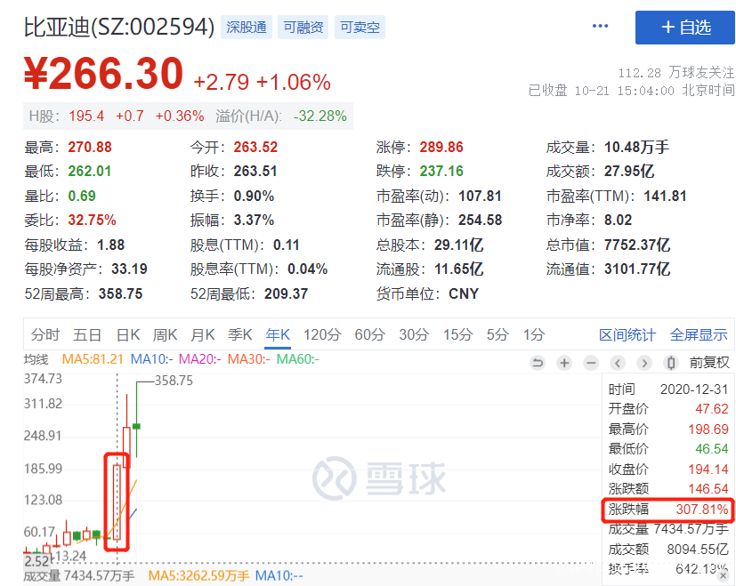Click the 市盈率(TTM) value 141.81
The height and width of the screenshot is (586, 736).
coord(665,197)
